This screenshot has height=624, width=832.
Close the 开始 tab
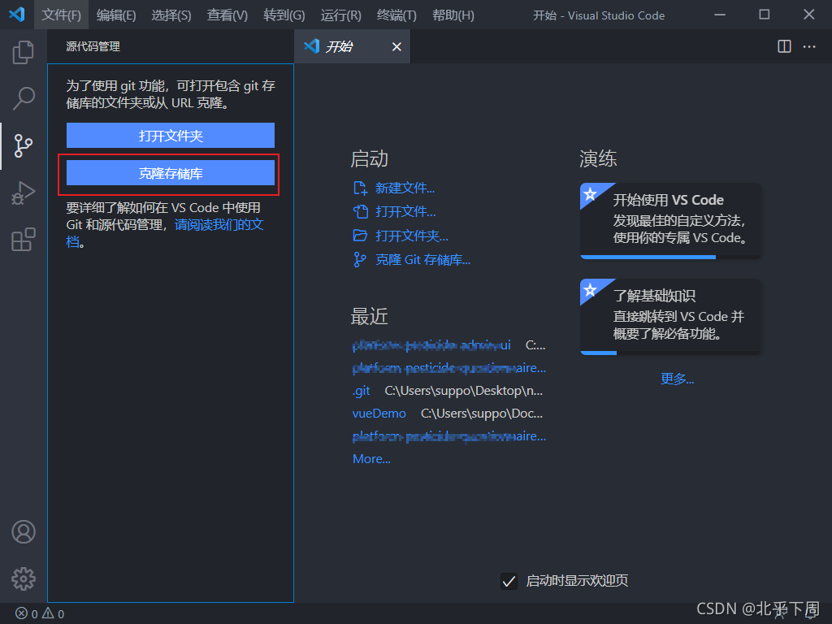tap(396, 47)
